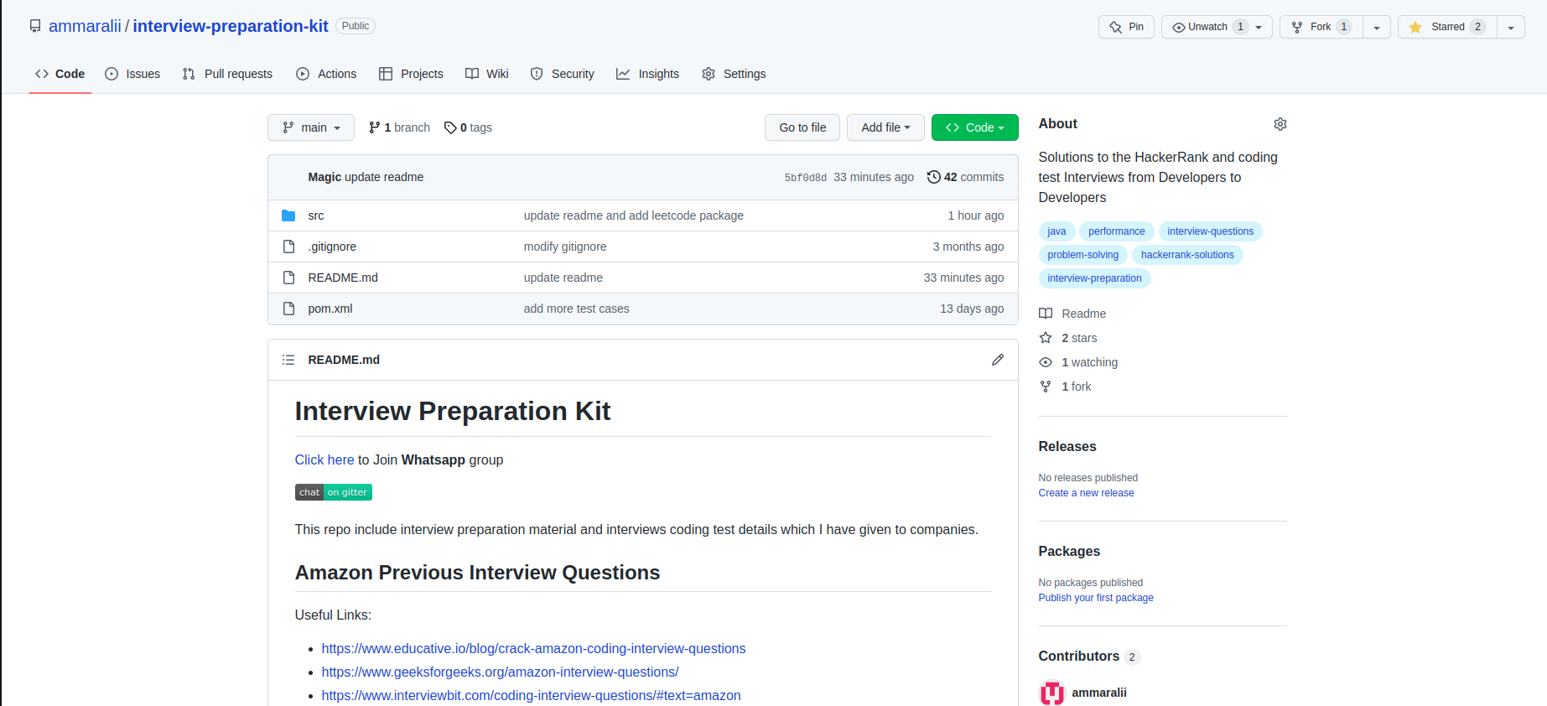Open the interview-preparation-kit repo link
1547x706 pixels.
coord(231,26)
